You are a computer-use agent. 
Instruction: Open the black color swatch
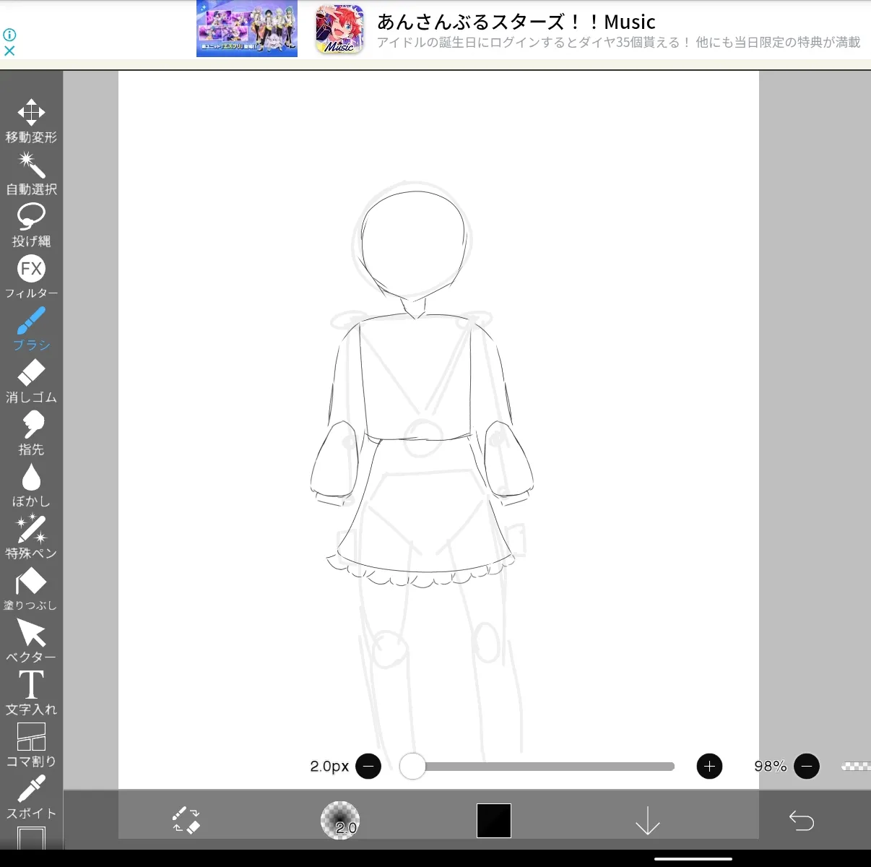pos(494,821)
